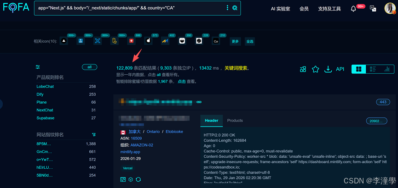Click 点击 link to view honeypot data
Image resolution: width=398 pixels, height=188 pixels.
(181, 82)
